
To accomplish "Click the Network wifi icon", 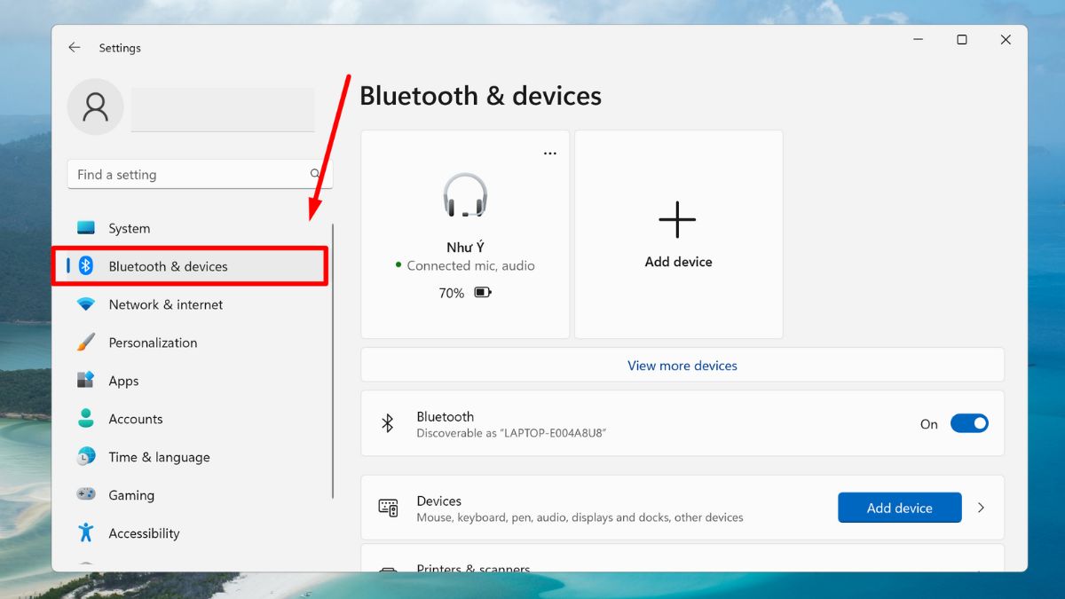I will point(86,304).
